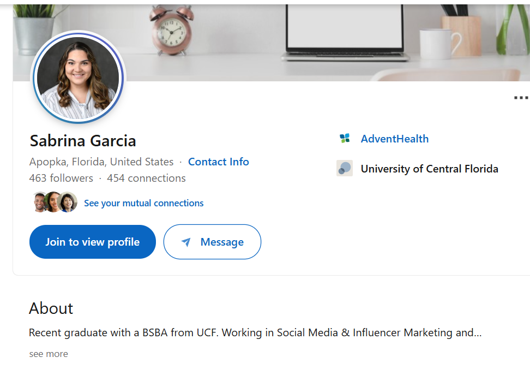Image resolution: width=530 pixels, height=375 pixels.
Task: Click the University of Central Florida logo
Action: 344,169
